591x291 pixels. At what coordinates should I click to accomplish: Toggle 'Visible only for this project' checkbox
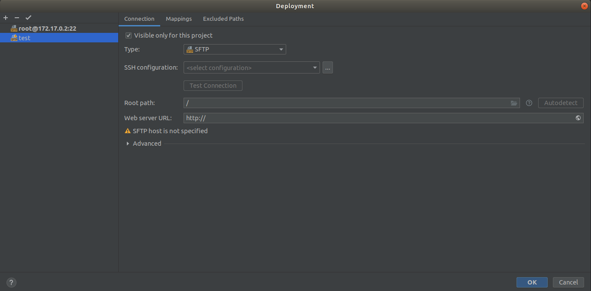[129, 35]
